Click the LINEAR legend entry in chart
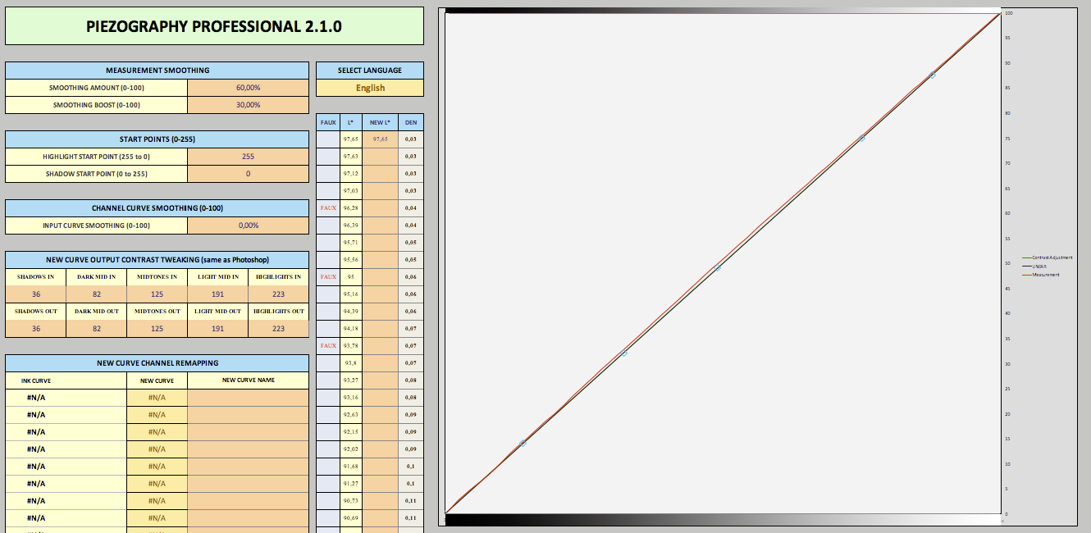Image resolution: width=1091 pixels, height=533 pixels. [x=1040, y=266]
